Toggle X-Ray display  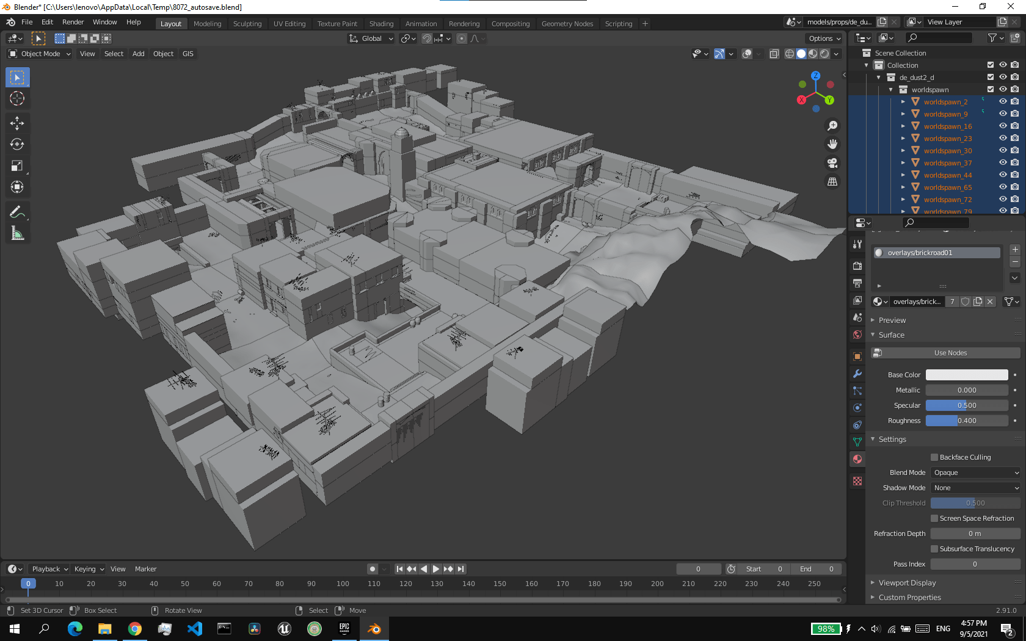click(x=774, y=54)
